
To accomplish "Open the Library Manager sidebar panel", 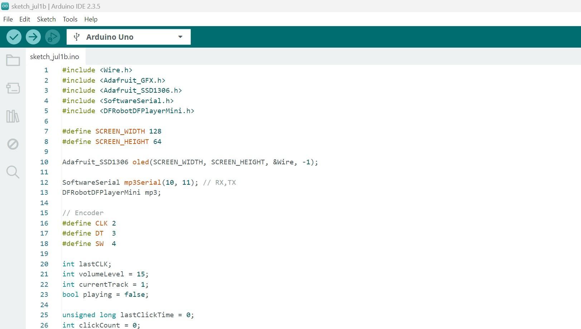I will [x=13, y=116].
